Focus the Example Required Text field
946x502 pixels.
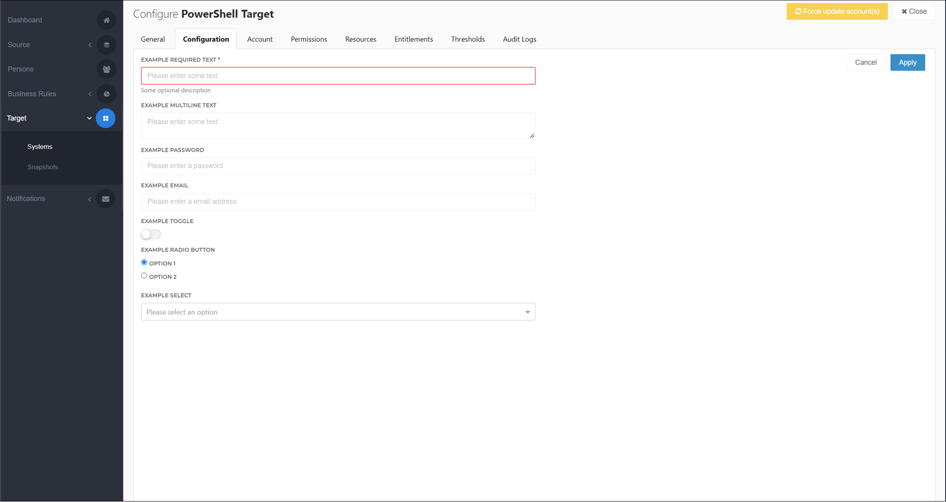pos(338,76)
